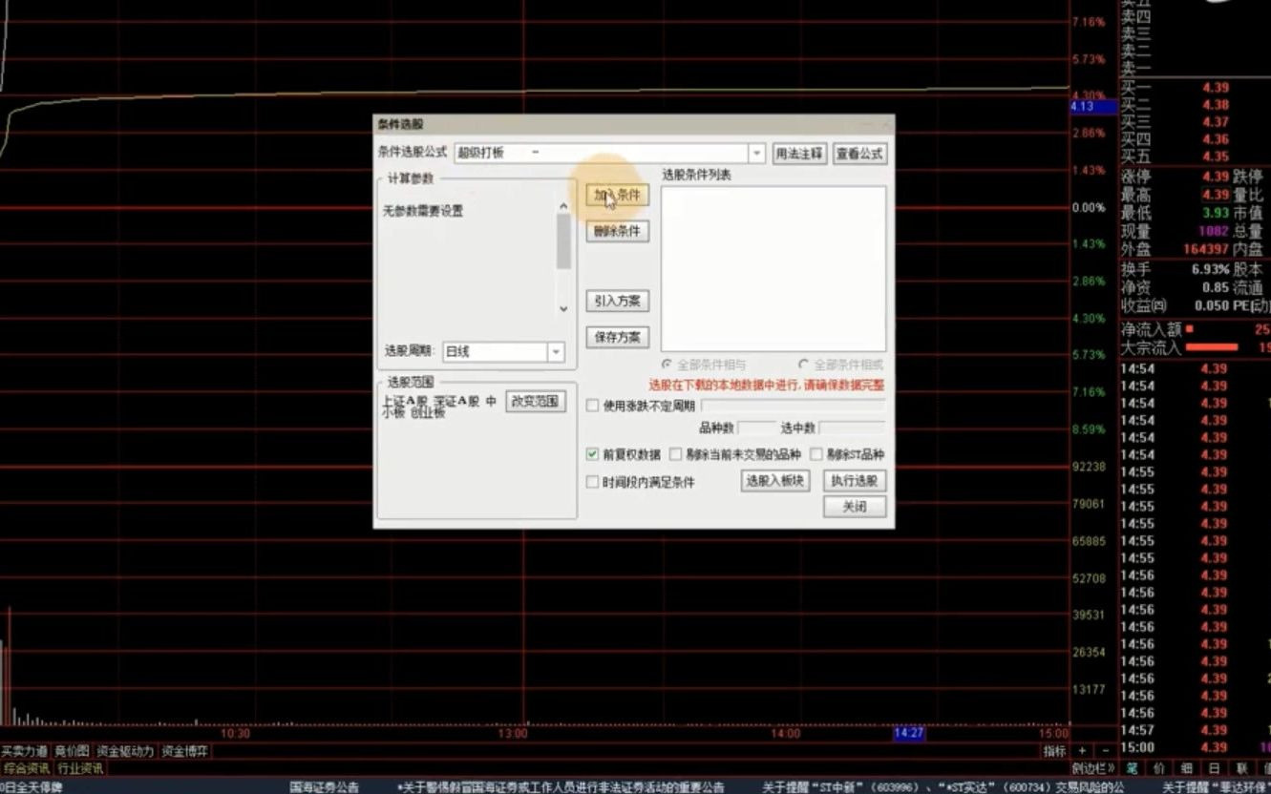Viewport: 1271px width, 794px height.
Task: Save the scheme with 保存方案
Action: 617,337
